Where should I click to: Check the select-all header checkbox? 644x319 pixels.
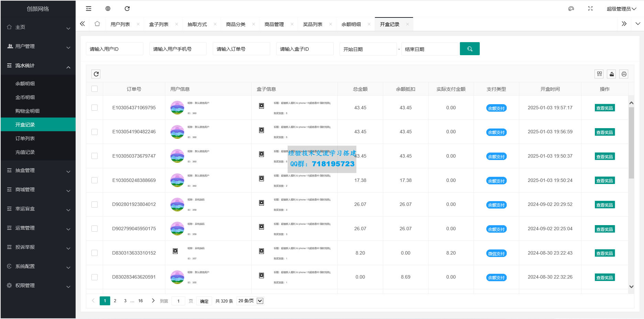click(x=95, y=89)
